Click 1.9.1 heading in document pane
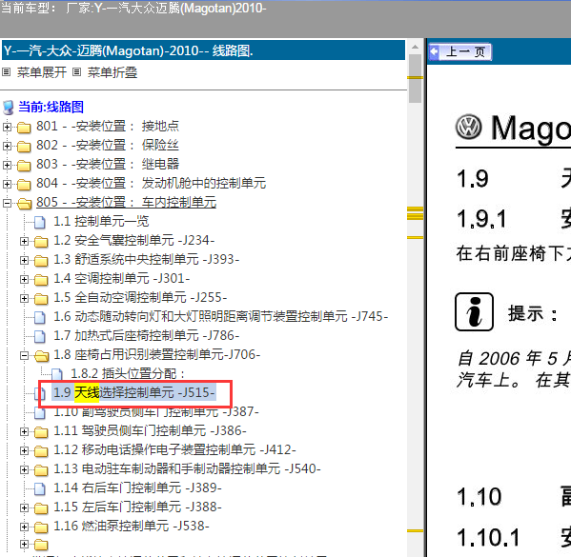Viewport: 571px width, 557px height. tap(481, 219)
